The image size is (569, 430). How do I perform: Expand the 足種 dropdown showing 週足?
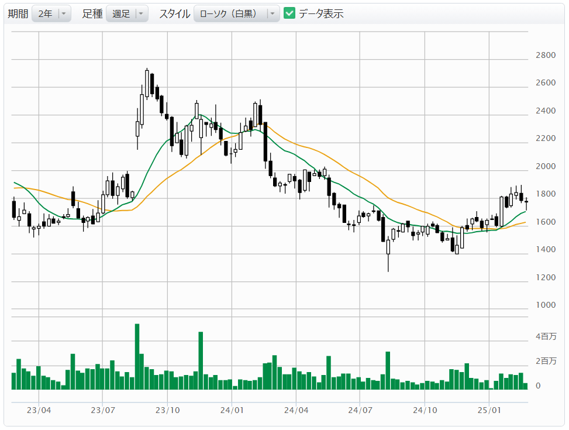pos(127,14)
